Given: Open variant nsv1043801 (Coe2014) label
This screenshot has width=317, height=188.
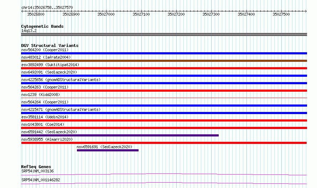Looking at the screenshot, I should [43, 124].
